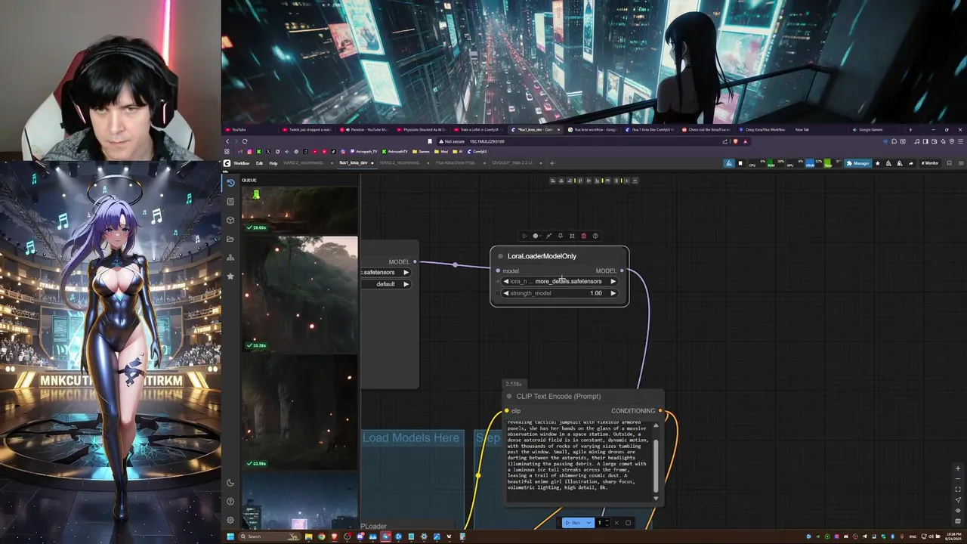Open node color dropdown in node toolbar

(536, 236)
